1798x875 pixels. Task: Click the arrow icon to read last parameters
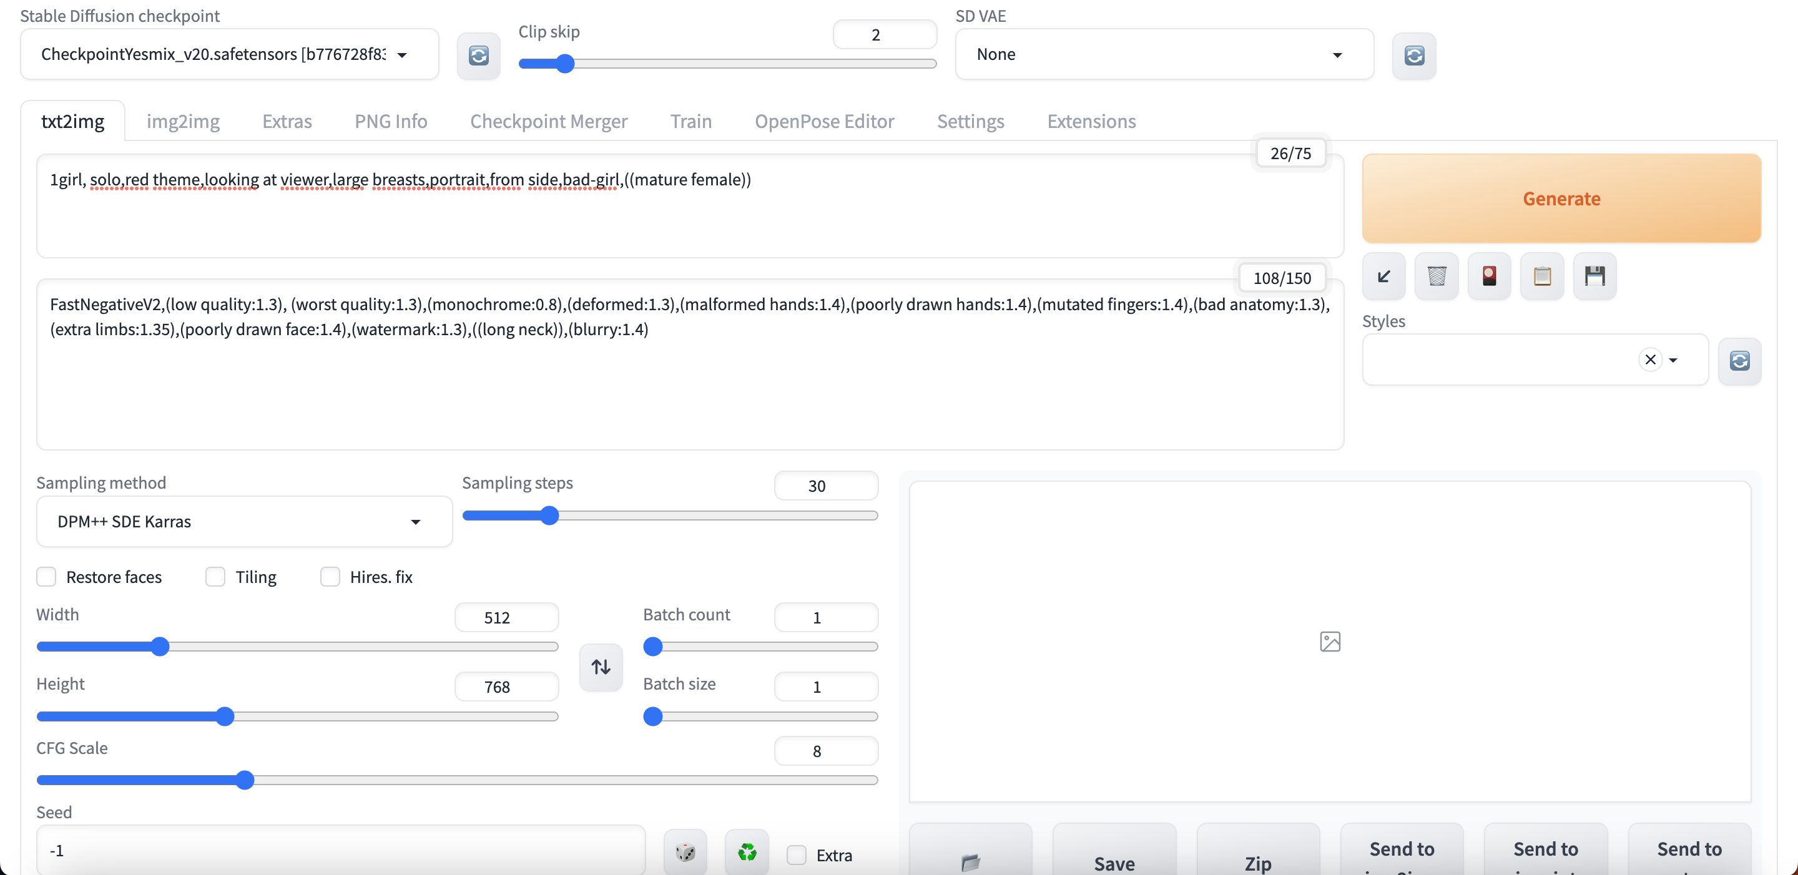click(x=1383, y=276)
